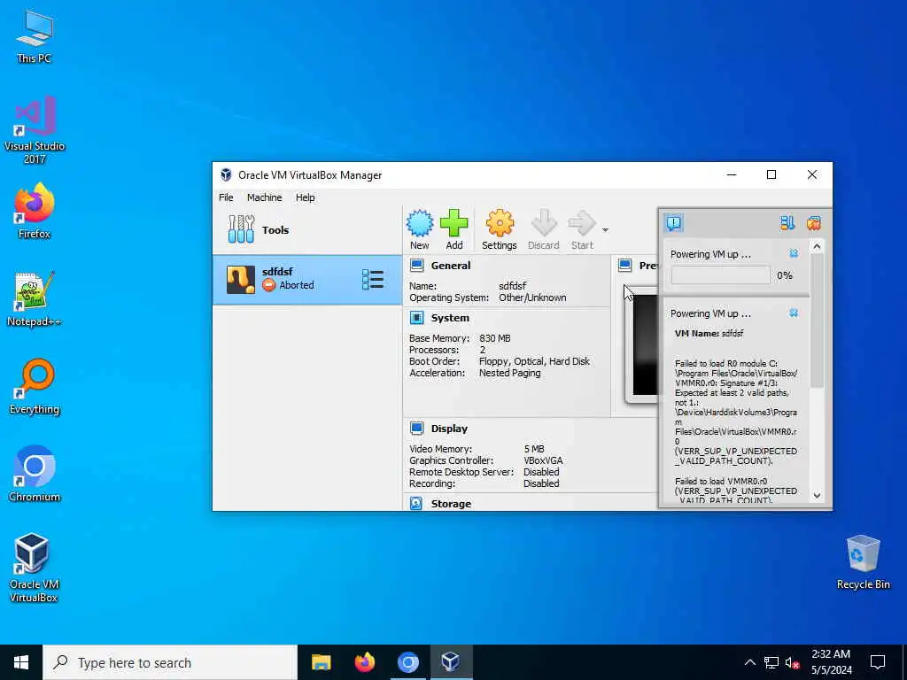
Task: Click the keep-finished-progresses toggle icon
Action: click(787, 222)
